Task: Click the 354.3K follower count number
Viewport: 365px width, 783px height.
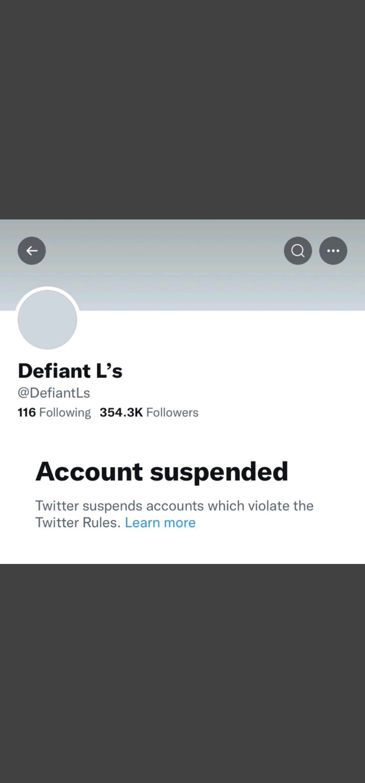Action: coord(121,413)
